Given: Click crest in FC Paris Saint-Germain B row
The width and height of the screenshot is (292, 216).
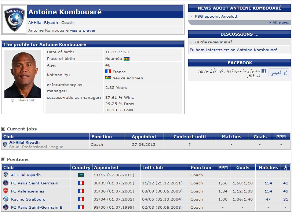Looking at the screenshot, I should tap(6, 207).
